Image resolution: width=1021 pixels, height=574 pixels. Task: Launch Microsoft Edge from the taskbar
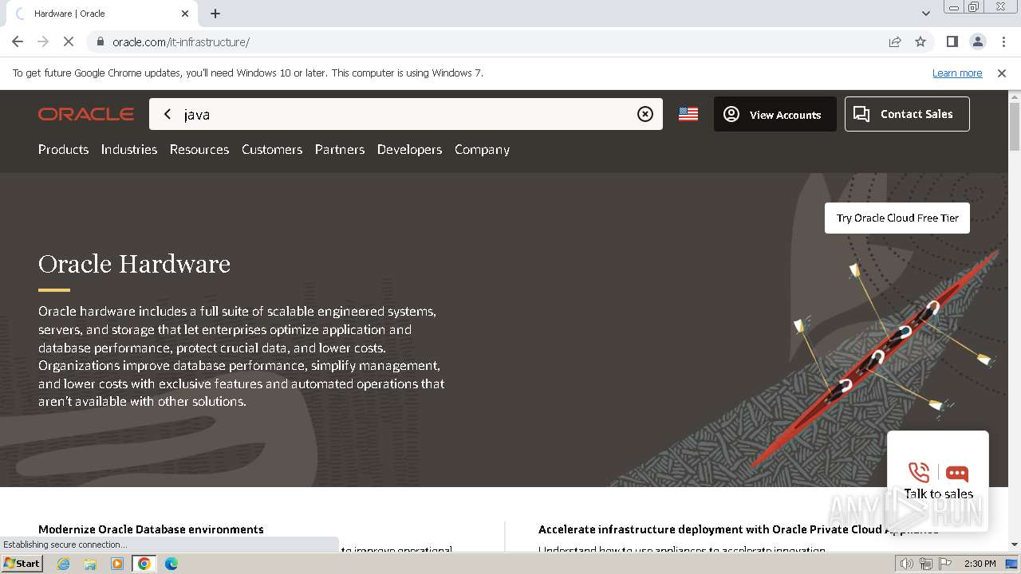(171, 564)
